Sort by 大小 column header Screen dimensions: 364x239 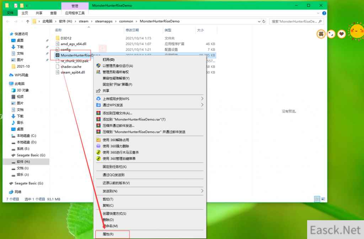200,30
